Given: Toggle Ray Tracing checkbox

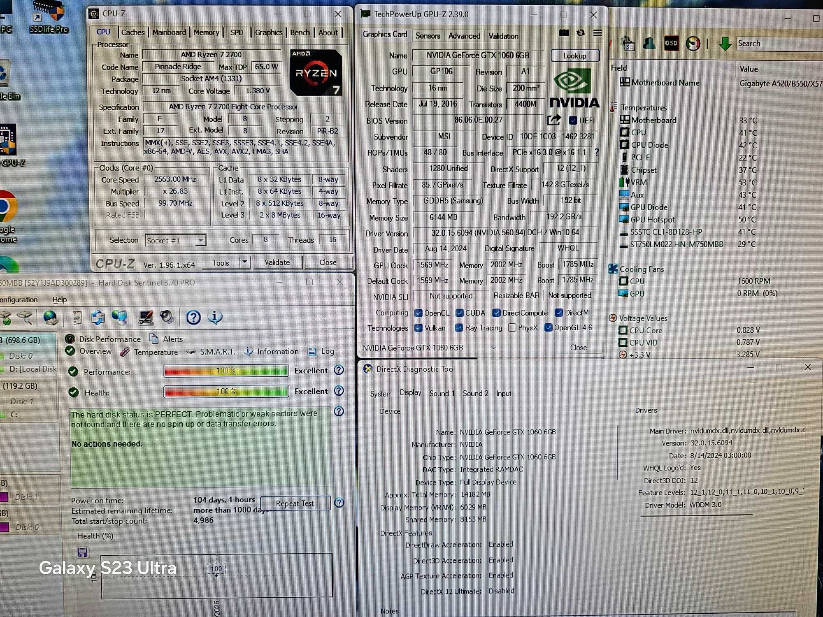Looking at the screenshot, I should point(459,328).
